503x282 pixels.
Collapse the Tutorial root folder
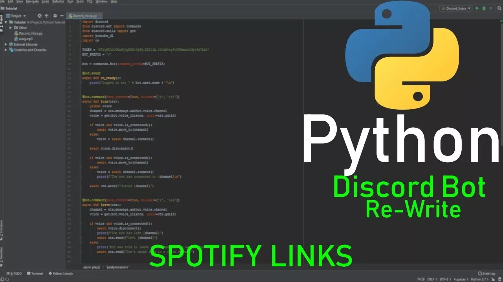click(x=6, y=22)
